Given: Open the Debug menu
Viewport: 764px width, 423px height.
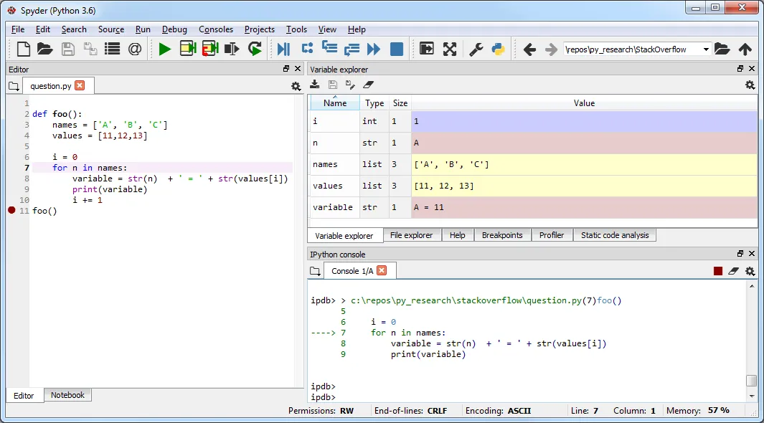Looking at the screenshot, I should pos(174,29).
